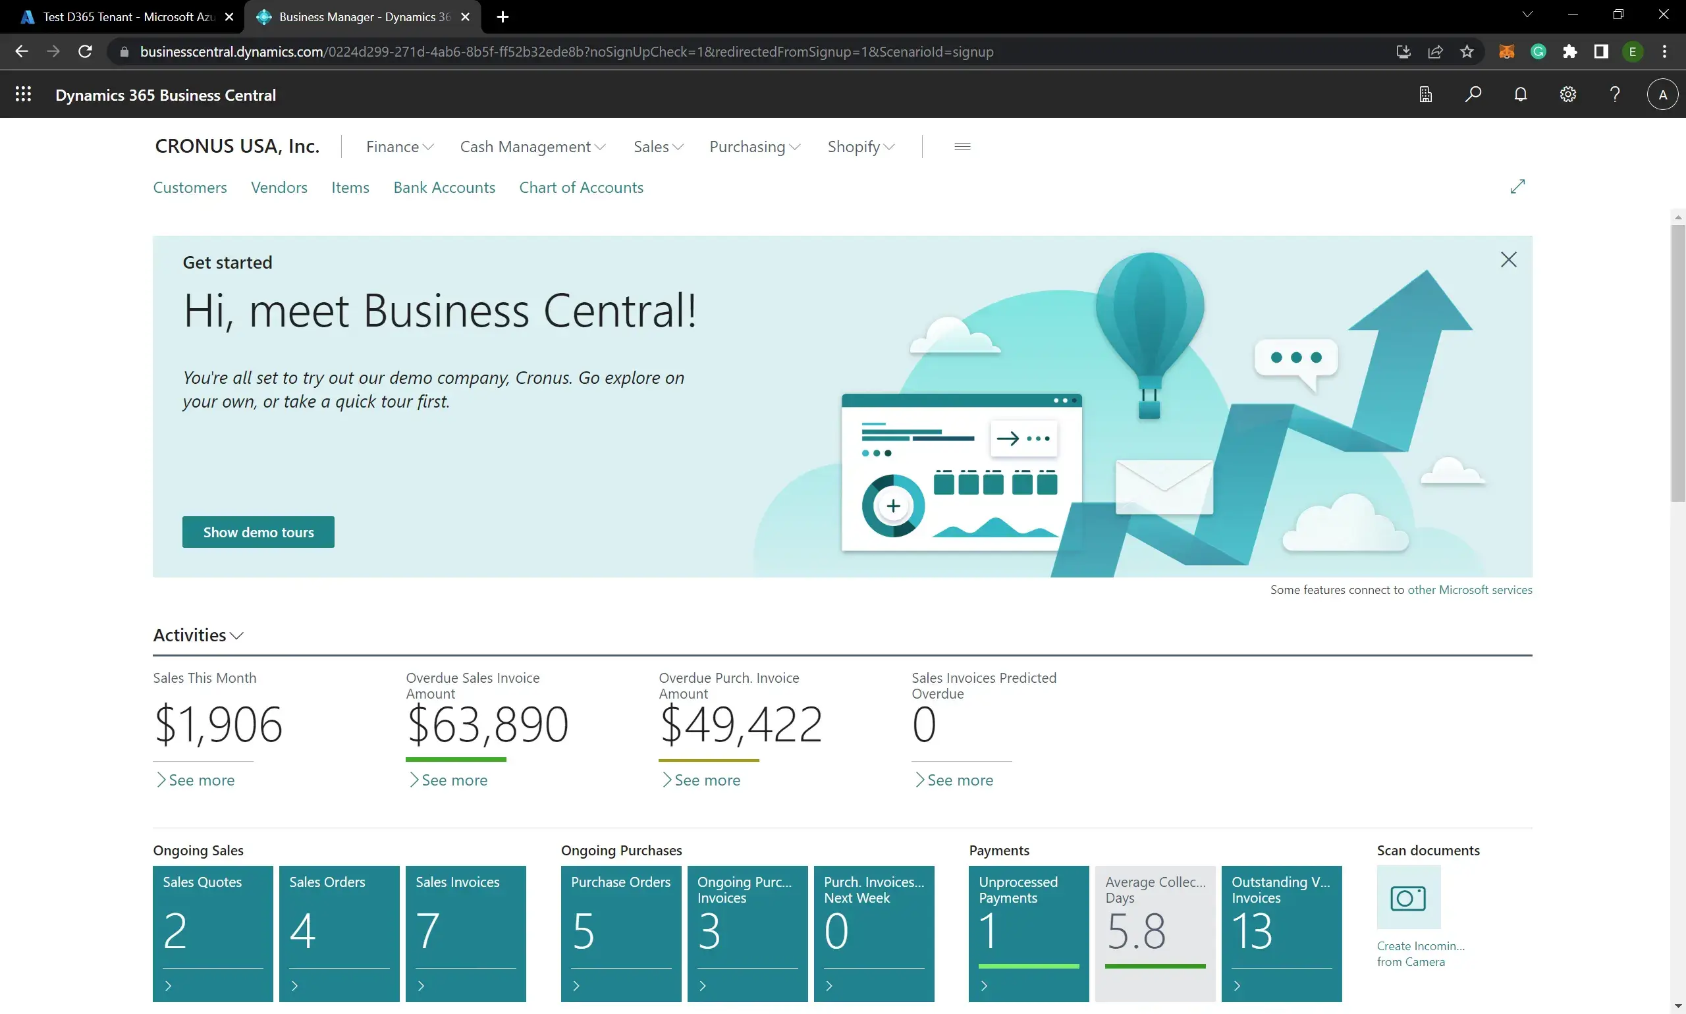See more under Overdue Sales Invoice Amount
1686x1014 pixels.
[449, 780]
